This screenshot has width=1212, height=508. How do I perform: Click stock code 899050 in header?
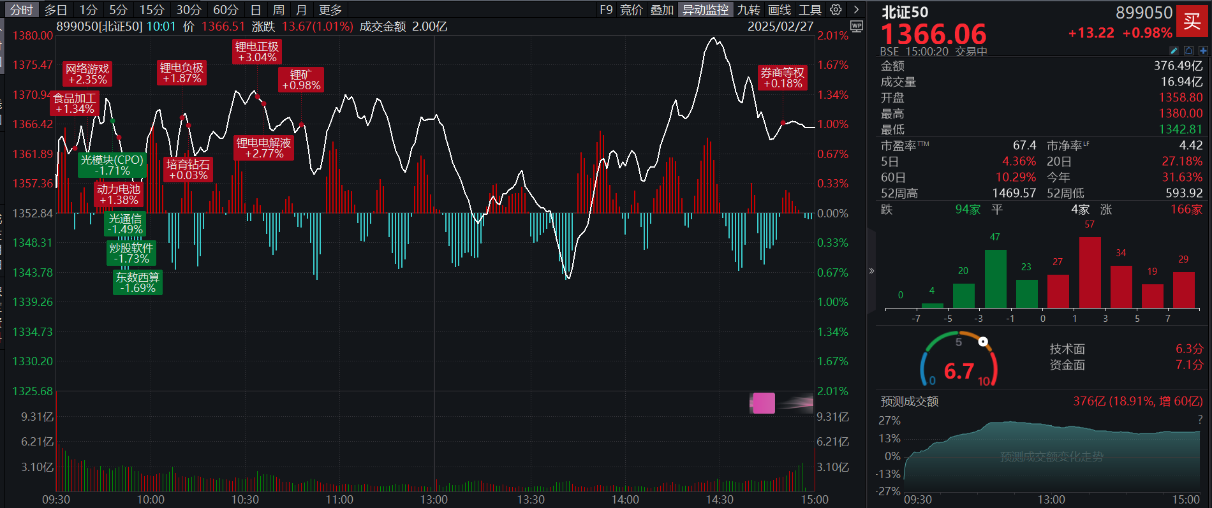pyautogui.click(x=1144, y=13)
